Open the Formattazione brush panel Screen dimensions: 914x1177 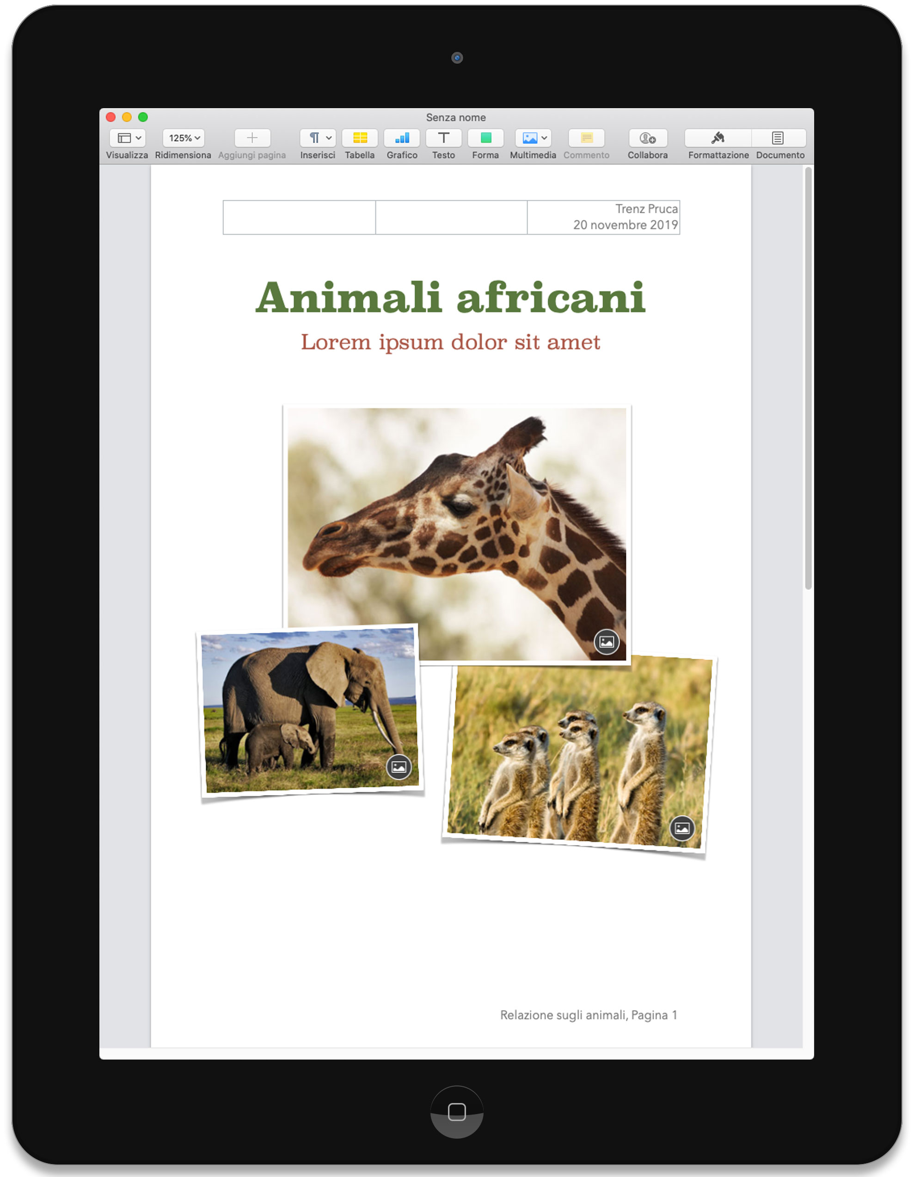tap(718, 138)
